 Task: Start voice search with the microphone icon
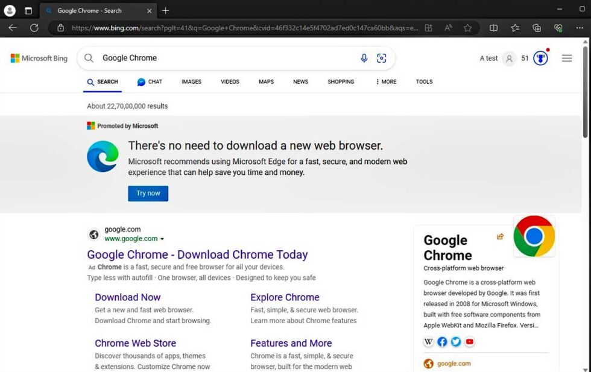364,58
